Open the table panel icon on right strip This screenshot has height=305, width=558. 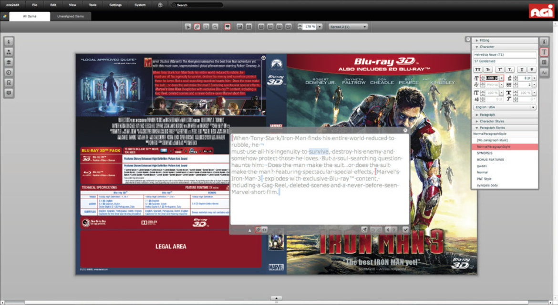pos(544,62)
